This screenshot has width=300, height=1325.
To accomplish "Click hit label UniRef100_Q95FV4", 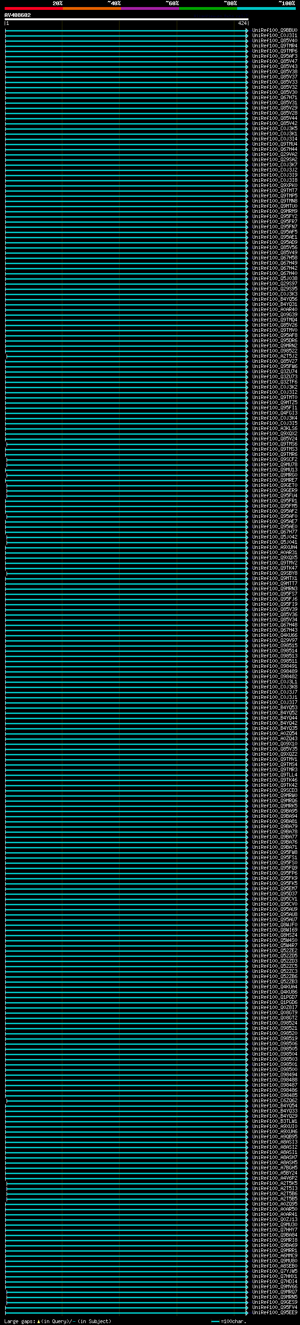I will (x=275, y=1307).
